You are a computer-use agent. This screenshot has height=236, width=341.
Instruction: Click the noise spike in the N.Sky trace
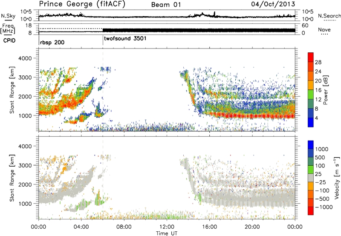[214, 14]
